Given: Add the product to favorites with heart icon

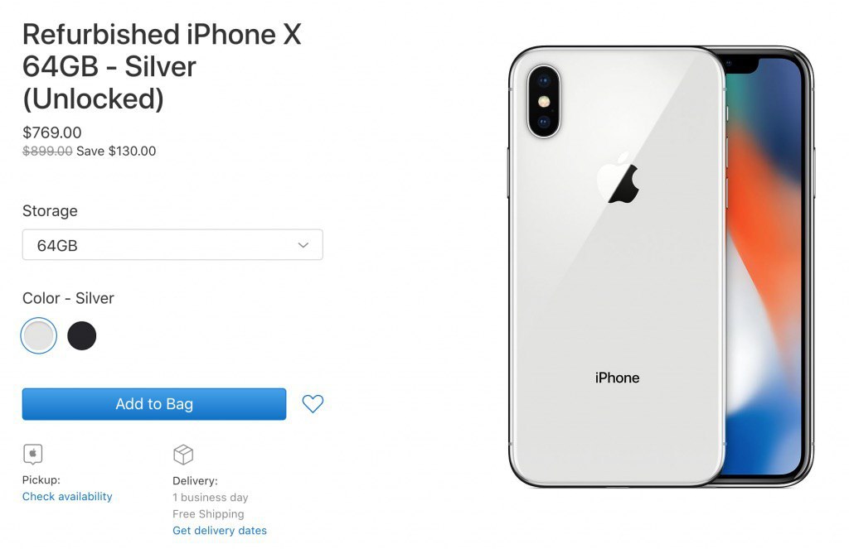Looking at the screenshot, I should [x=313, y=403].
